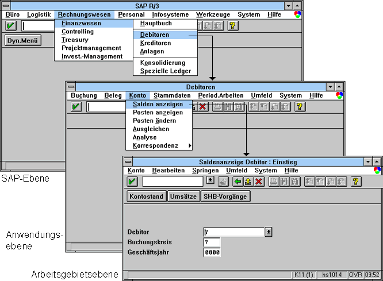Click Previous page icon in Saldenanzeige toolbar
Screen dimensions: 383x281
(320, 182)
